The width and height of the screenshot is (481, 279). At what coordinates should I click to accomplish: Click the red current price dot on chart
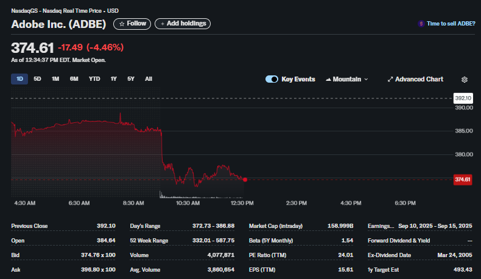click(245, 180)
